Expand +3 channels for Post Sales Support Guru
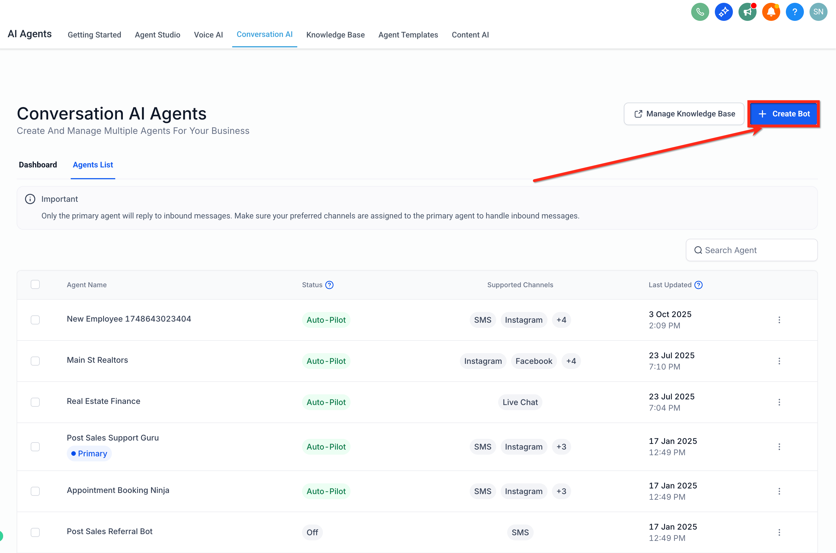Viewport: 836px width, 553px height. (x=561, y=447)
